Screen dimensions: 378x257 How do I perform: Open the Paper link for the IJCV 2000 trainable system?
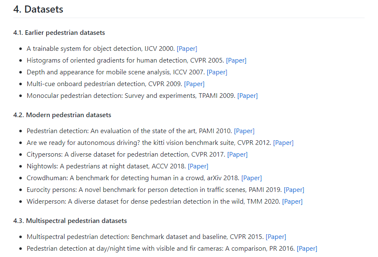point(187,49)
